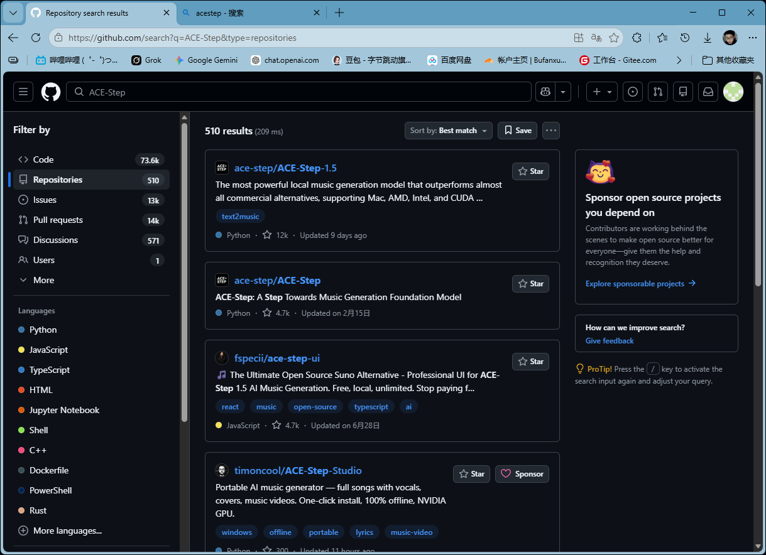The image size is (766, 555).
Task: Go back with browser back arrow
Action: [x=13, y=38]
